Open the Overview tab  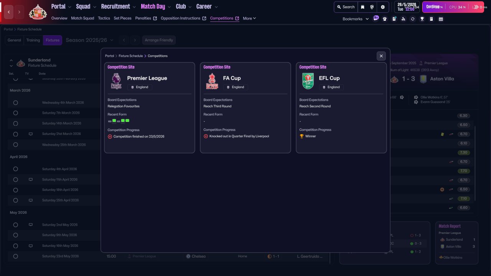pos(59,18)
